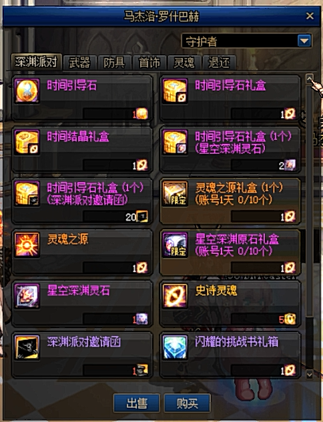The width and height of the screenshot is (323, 422).
Task: Select the 史诗灵魂 item icon
Action: point(175,296)
